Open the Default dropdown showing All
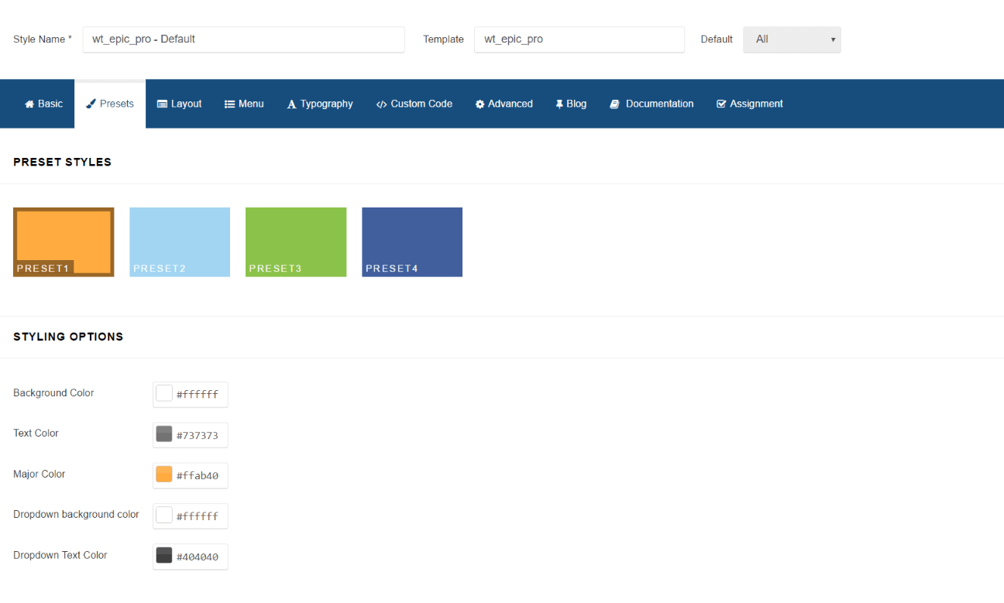The image size is (1004, 603). pos(790,39)
